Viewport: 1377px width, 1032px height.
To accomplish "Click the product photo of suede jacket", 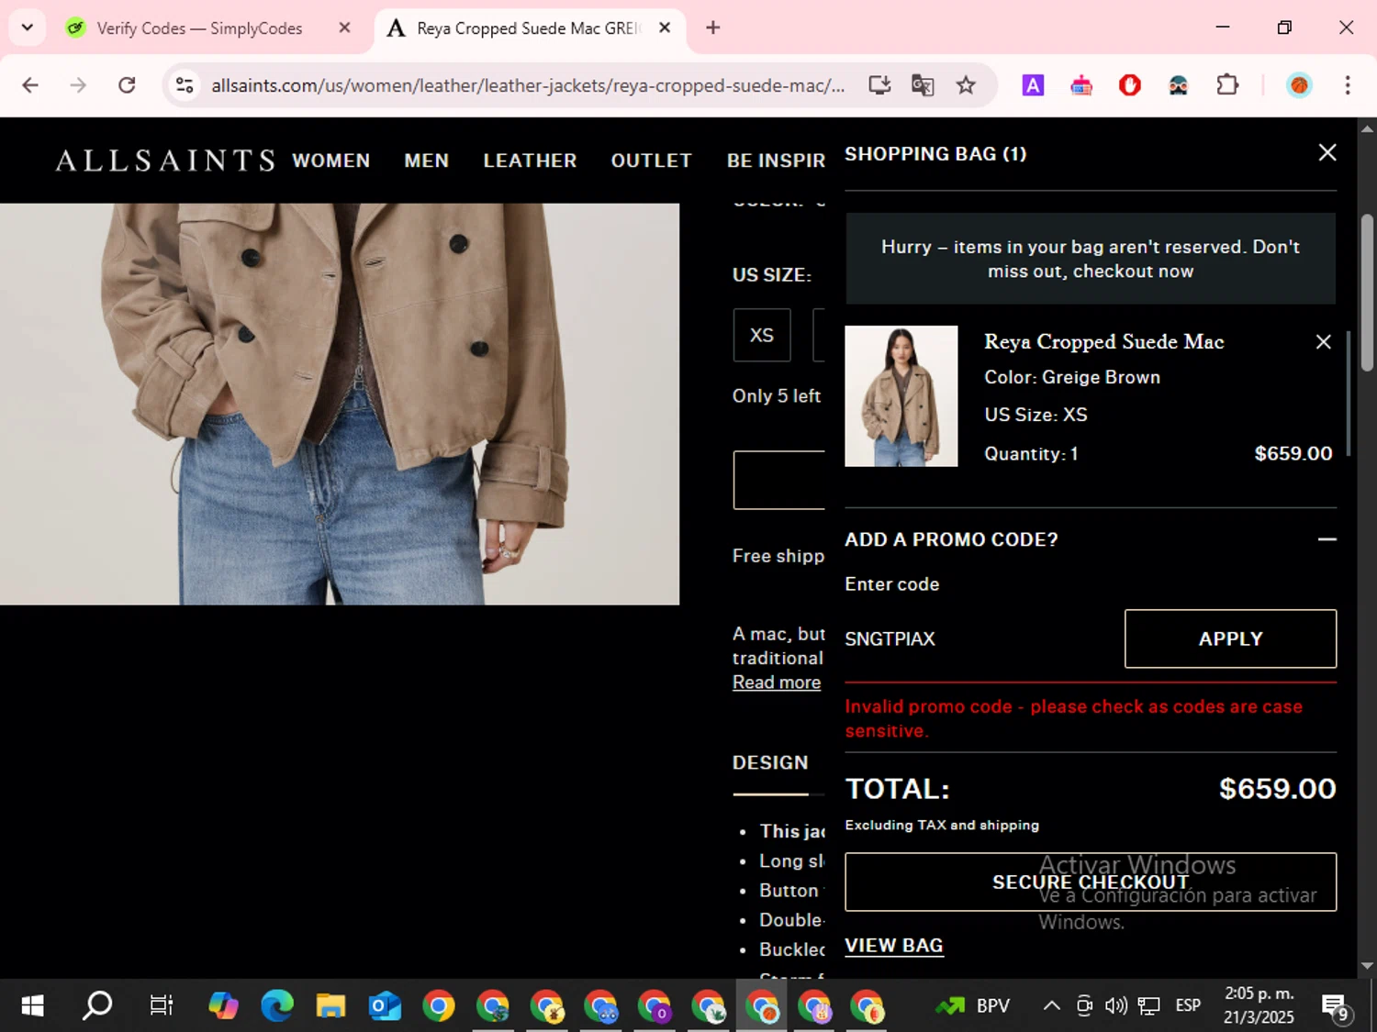I will tap(340, 404).
